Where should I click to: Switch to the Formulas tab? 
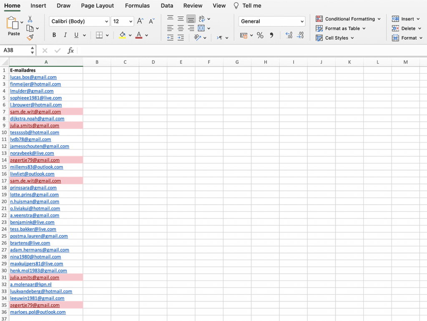pos(137,6)
